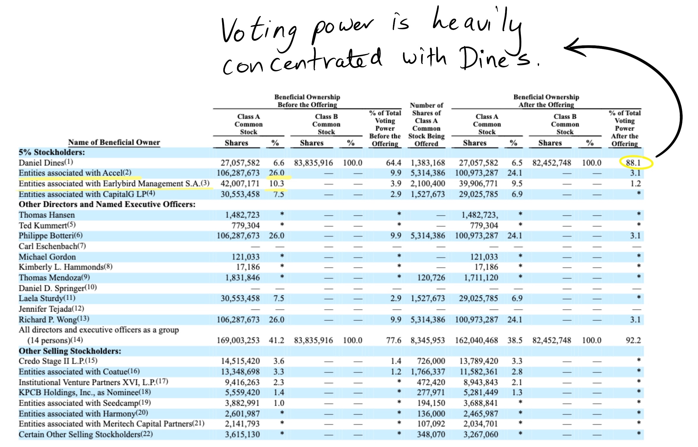Select the group's 77.6 voting power before
698x447 pixels.
(394, 340)
